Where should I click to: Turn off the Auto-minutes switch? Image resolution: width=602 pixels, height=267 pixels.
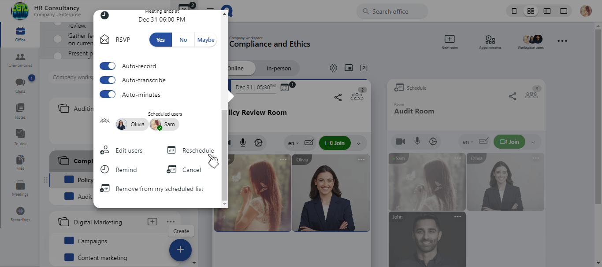point(108,95)
